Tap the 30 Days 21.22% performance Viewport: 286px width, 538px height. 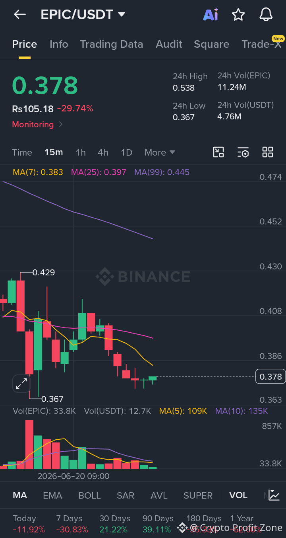click(115, 524)
